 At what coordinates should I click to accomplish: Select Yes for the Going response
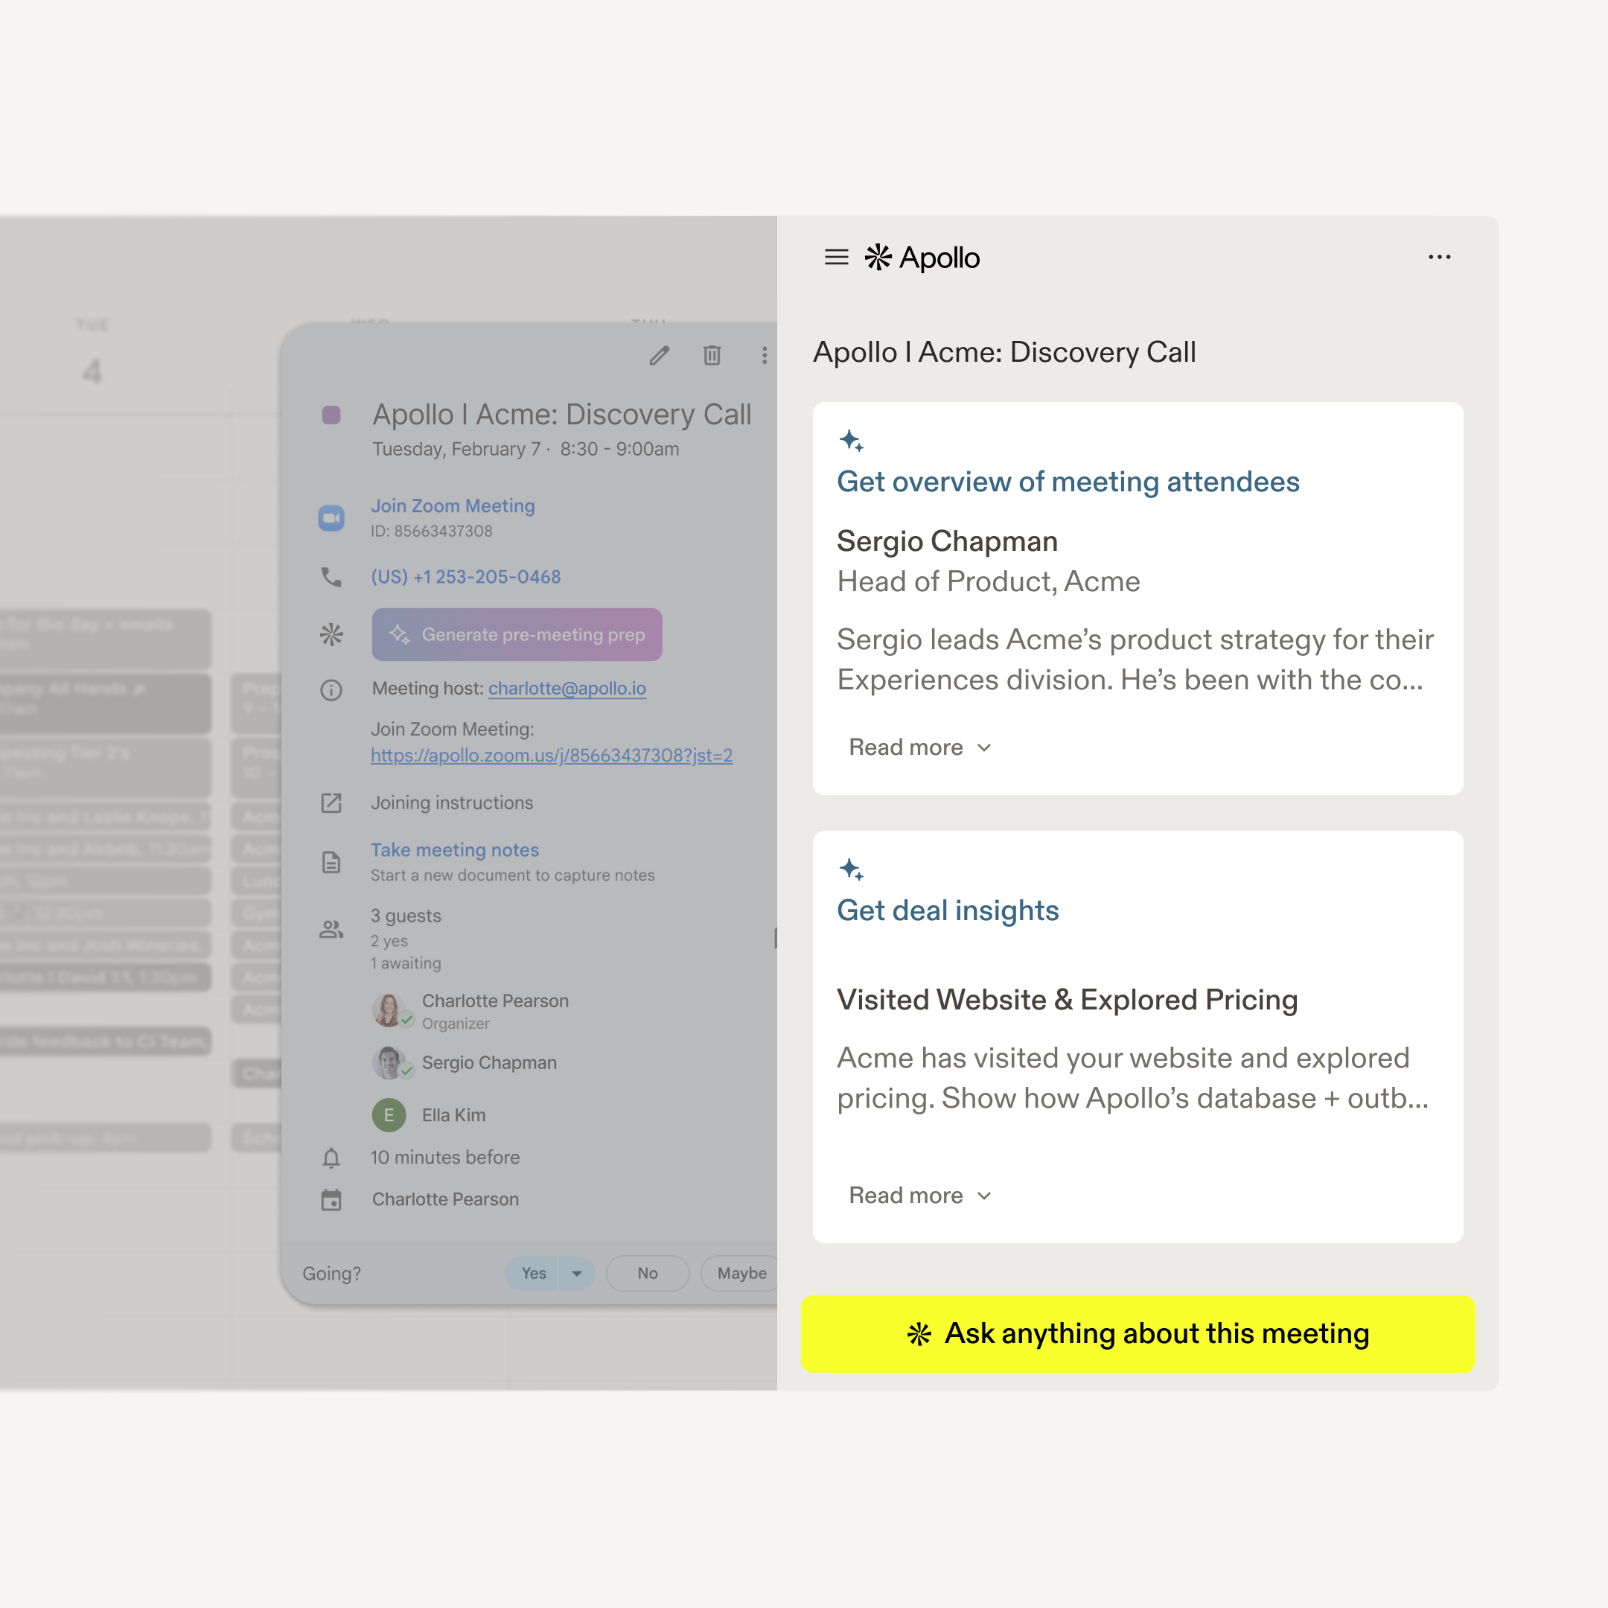point(533,1274)
